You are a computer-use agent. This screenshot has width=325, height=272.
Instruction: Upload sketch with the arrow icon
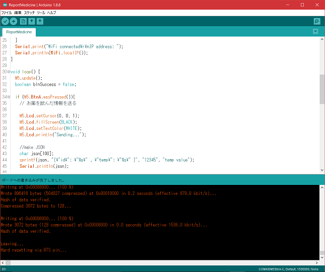click(14, 21)
